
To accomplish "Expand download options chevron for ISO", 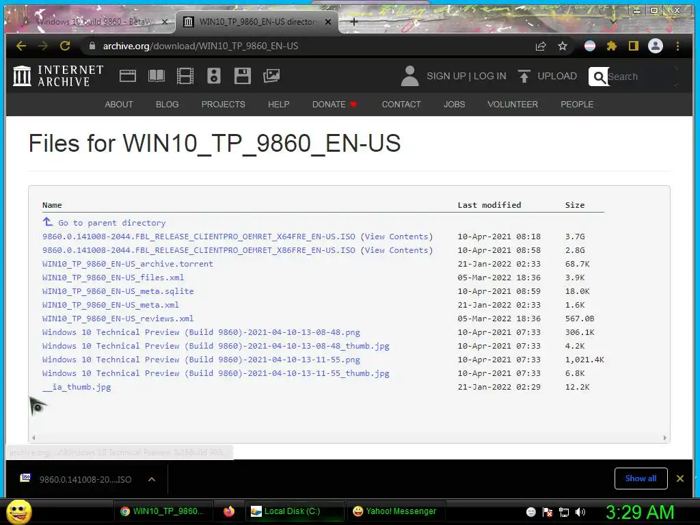I will tap(151, 479).
